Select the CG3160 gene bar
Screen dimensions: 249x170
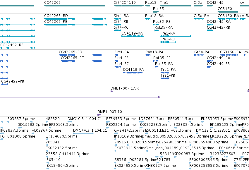pyautogui.click(x=228, y=12)
